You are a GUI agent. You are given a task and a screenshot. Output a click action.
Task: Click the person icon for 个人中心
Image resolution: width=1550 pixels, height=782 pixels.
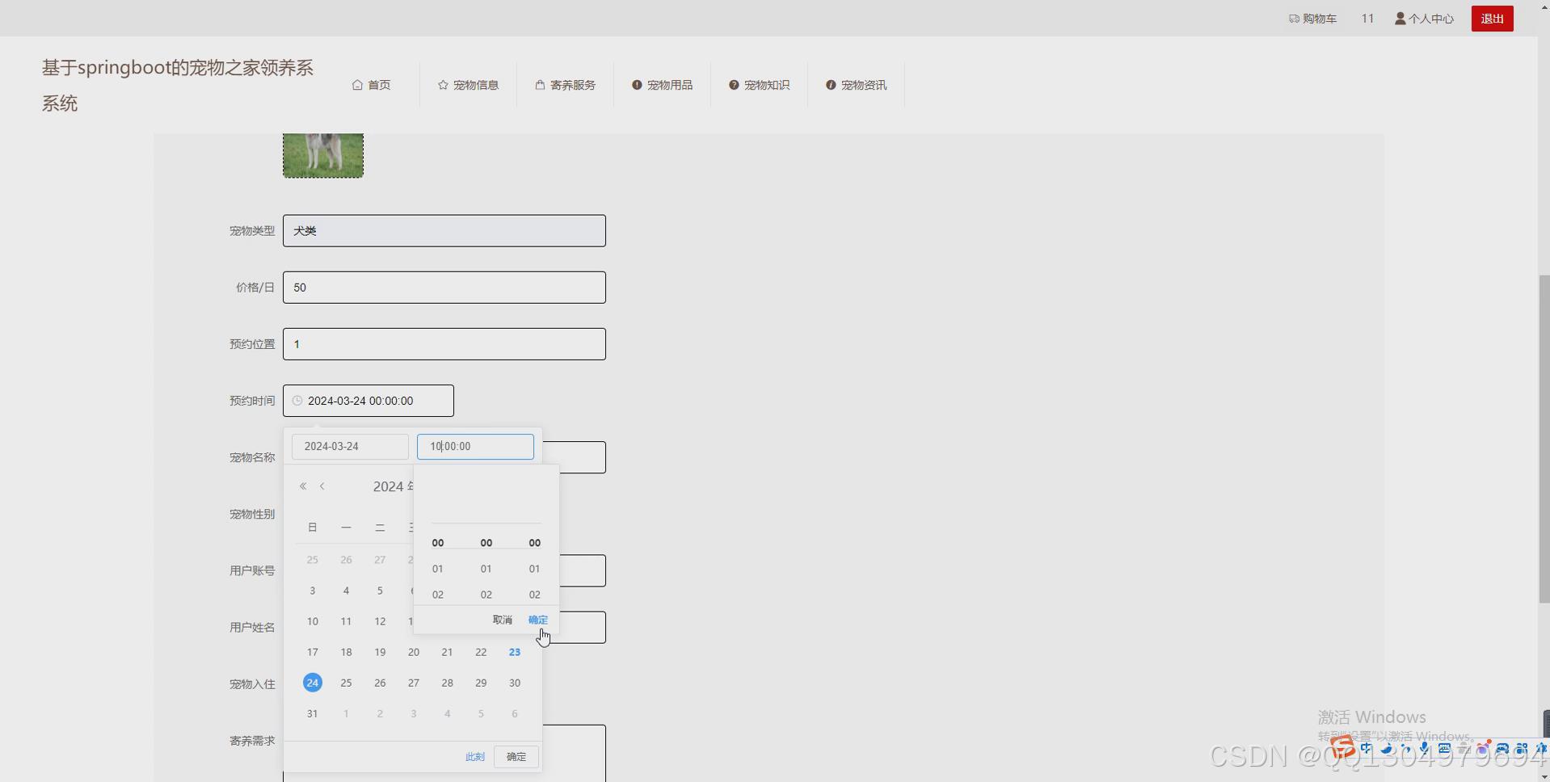click(1400, 18)
